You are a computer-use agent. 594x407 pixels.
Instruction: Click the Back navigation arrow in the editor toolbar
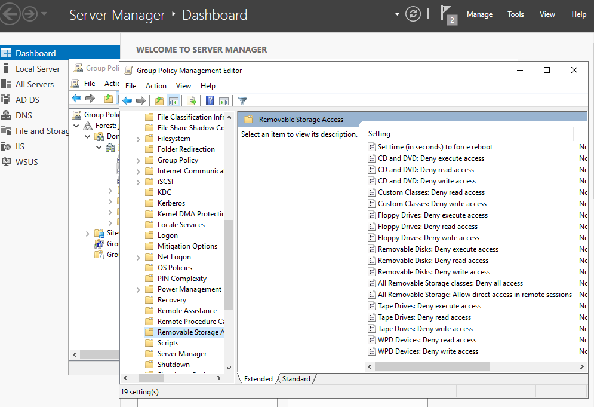127,100
